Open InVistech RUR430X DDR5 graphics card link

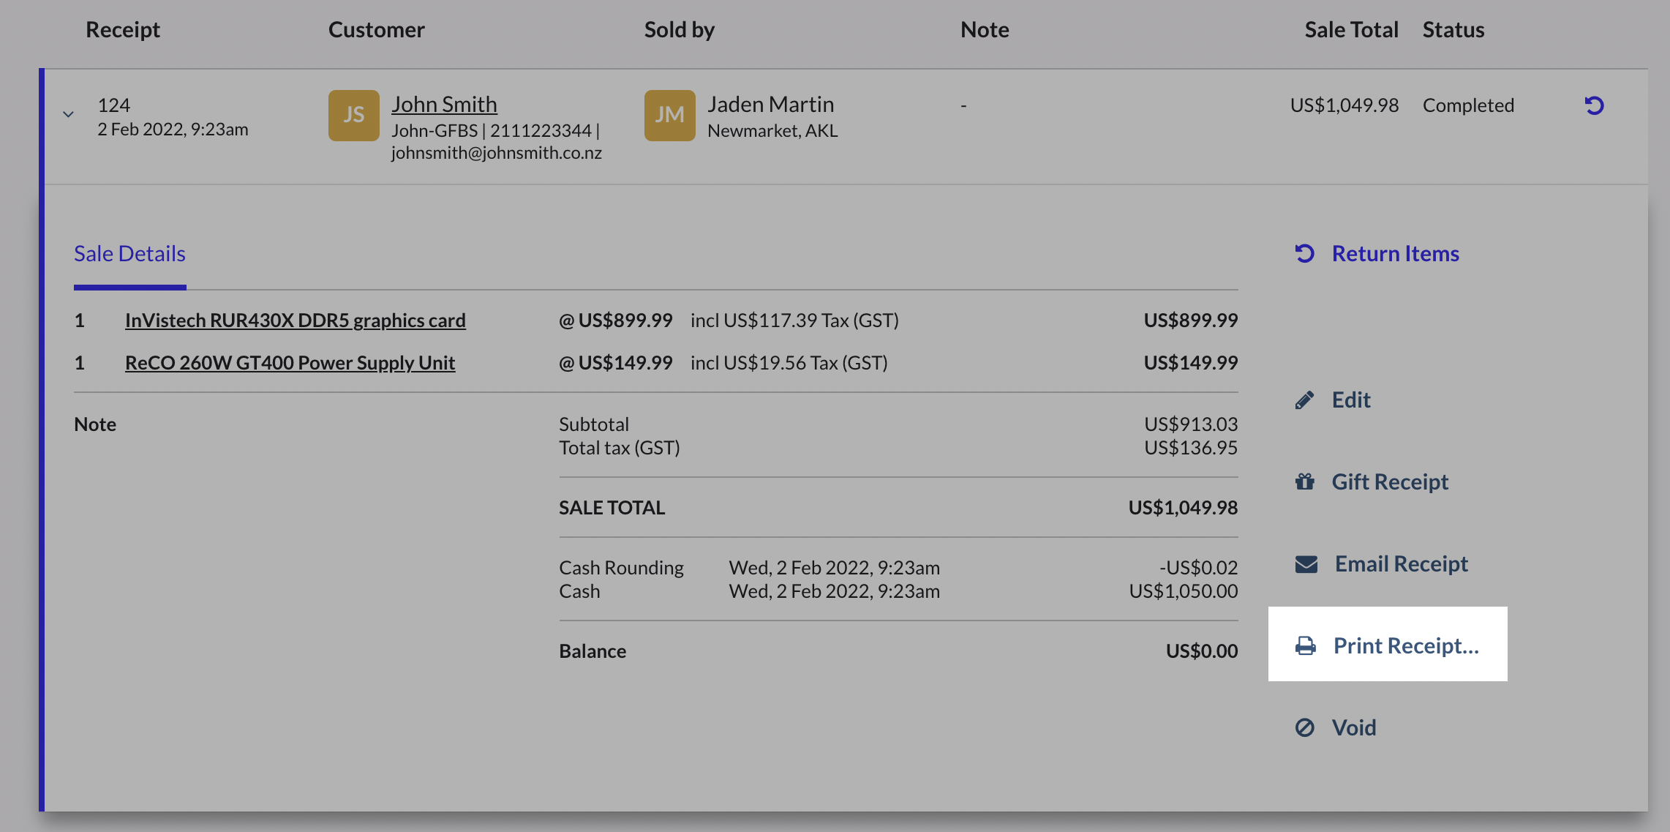click(x=295, y=321)
